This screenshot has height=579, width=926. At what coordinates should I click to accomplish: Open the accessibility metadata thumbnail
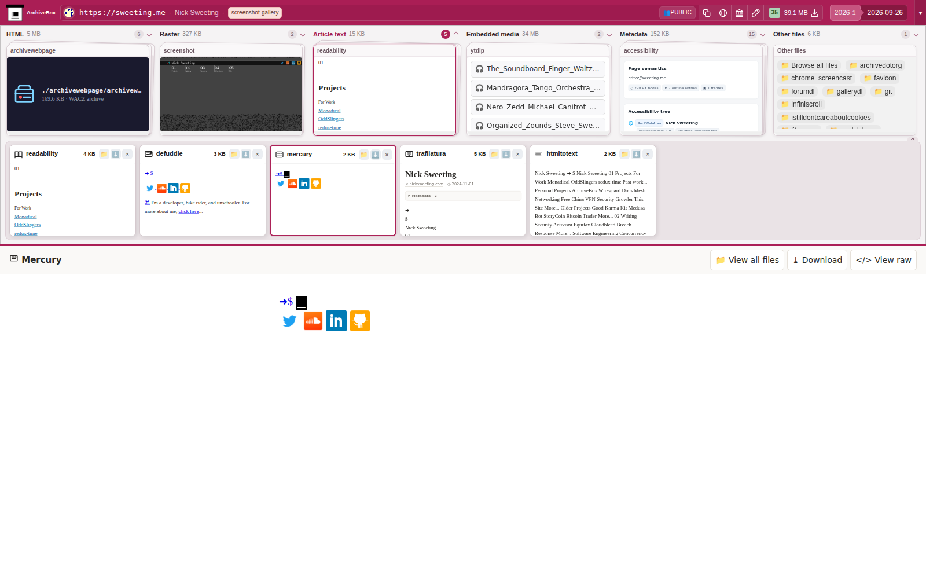pyautogui.click(x=692, y=96)
